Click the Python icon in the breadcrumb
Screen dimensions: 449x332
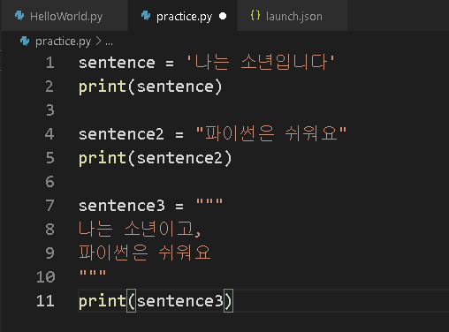(25, 41)
